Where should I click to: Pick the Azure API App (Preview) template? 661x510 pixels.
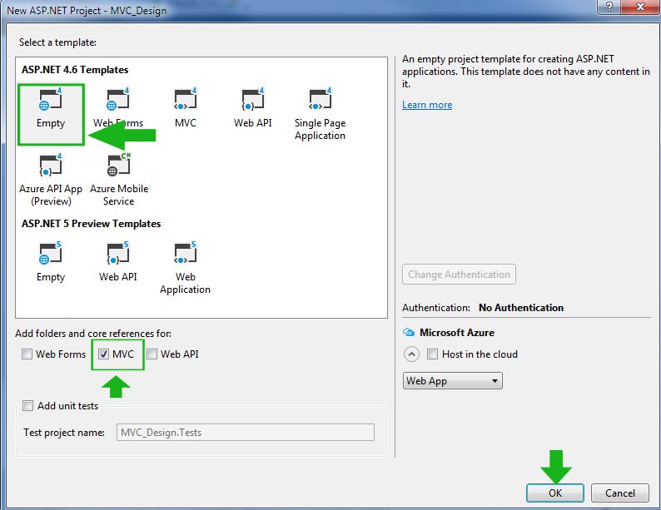pos(51,180)
